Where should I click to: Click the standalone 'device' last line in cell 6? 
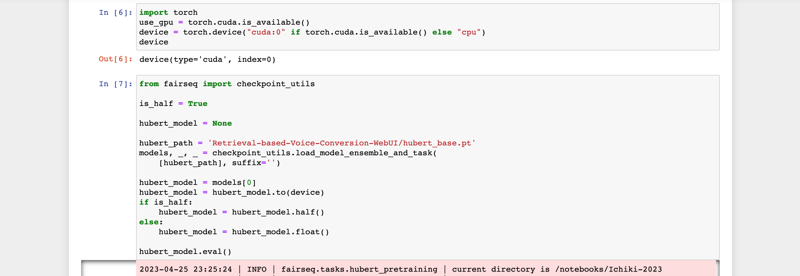point(154,42)
